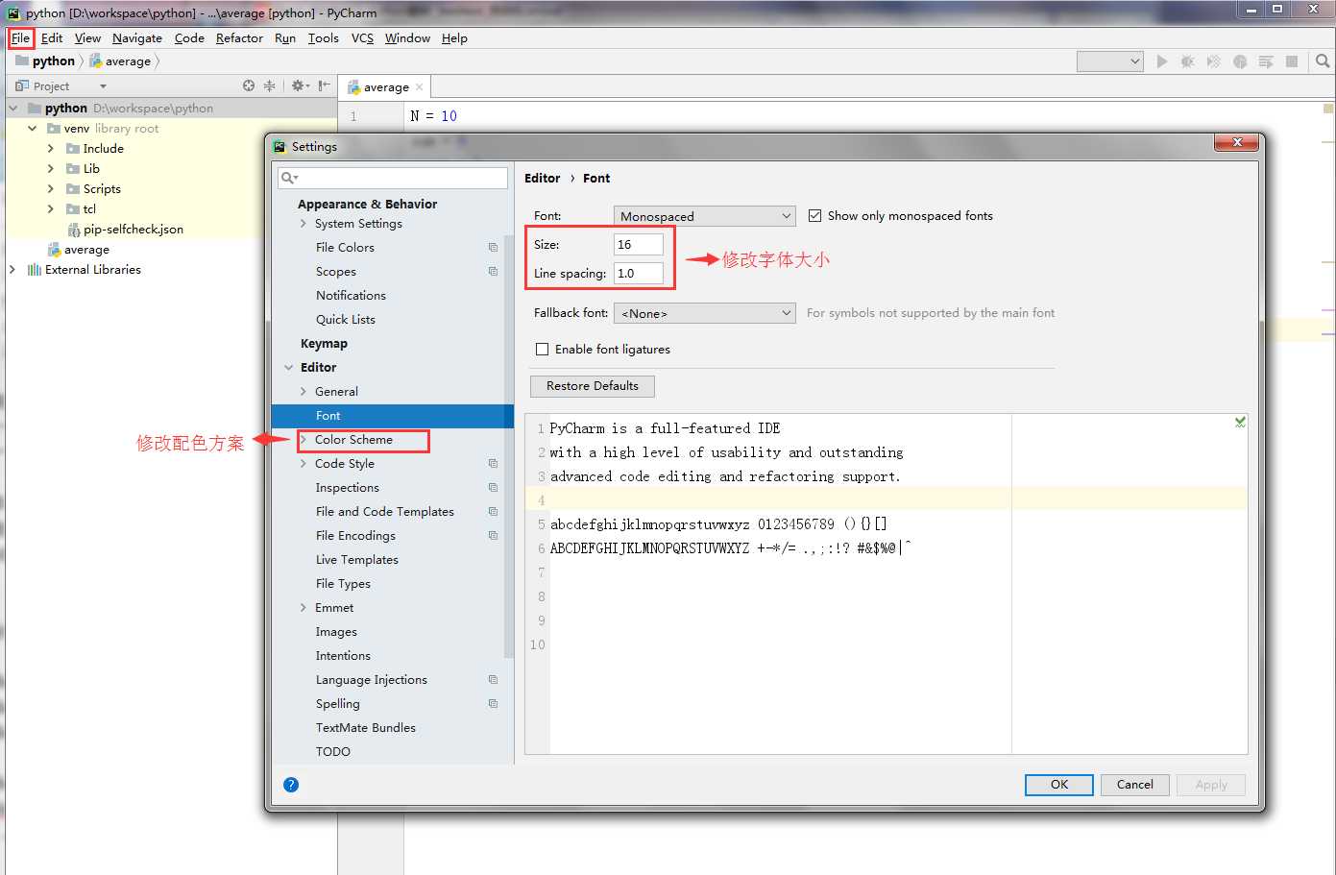This screenshot has width=1336, height=875.
Task: Click the project-level icon beside File Encodings
Action: click(493, 536)
